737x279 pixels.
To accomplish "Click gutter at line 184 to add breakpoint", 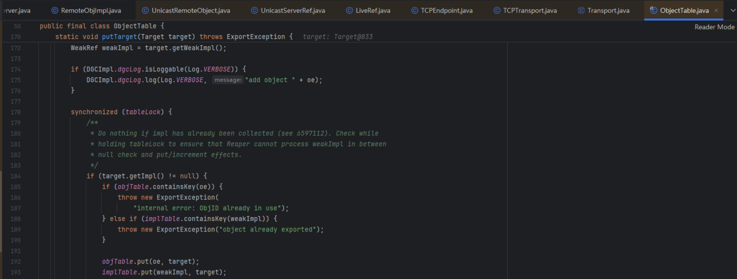I will (x=16, y=176).
